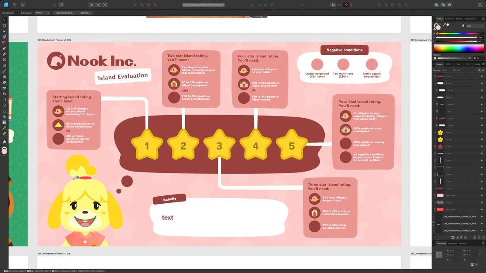This screenshot has height=273, width=486.
Task: Select the Ellipse tool
Action: (4, 105)
